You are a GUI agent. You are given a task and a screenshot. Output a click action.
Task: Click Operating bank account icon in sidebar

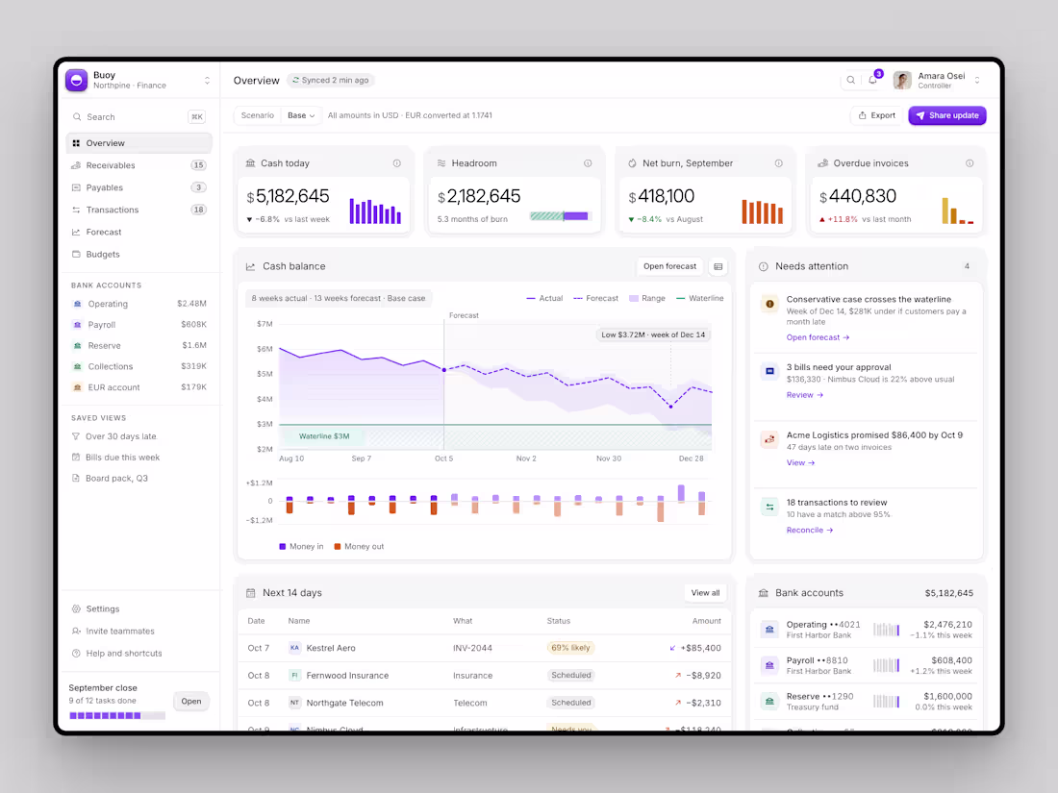click(78, 304)
